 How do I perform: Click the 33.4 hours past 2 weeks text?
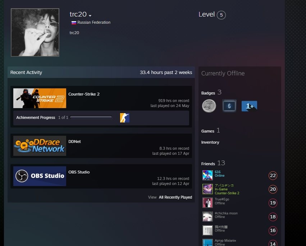[x=166, y=72]
